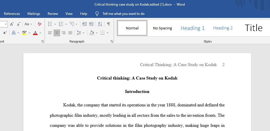Viewport: 270px width, 131px height.
Task: Sort selected text A to Z
Action: coord(100,24)
